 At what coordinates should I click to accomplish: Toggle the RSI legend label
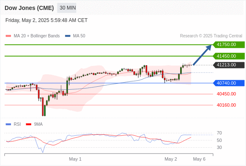tap(17, 124)
